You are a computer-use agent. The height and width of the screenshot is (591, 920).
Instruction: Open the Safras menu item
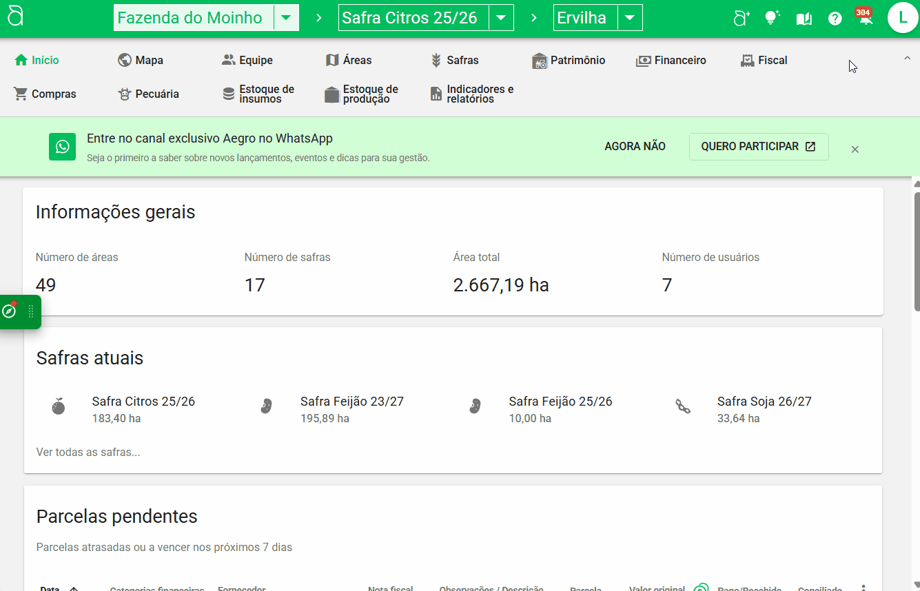tap(454, 61)
